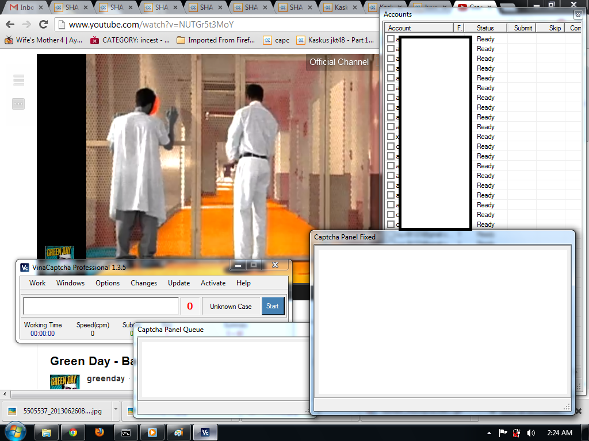Screen dimensions: 589x441
Task: Click the three-dots icon in YouTube sidebar
Action: click(x=18, y=104)
